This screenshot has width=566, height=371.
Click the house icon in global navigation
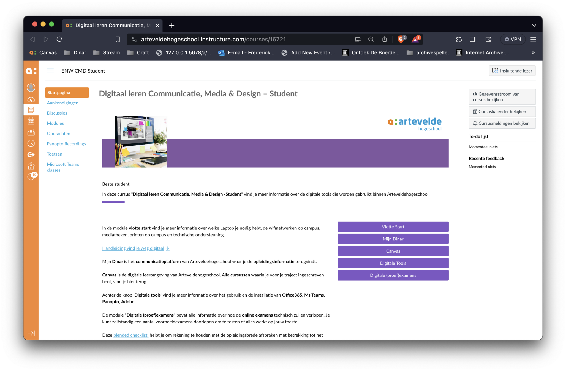click(31, 166)
